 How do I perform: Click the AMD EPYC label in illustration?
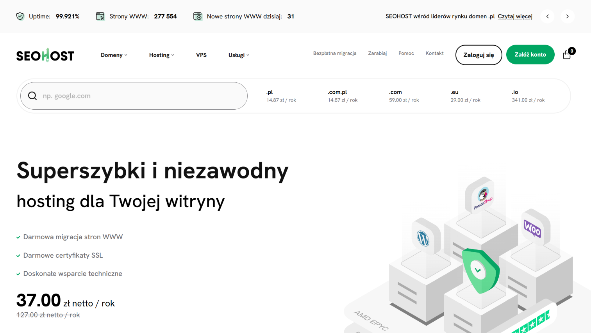(x=371, y=321)
